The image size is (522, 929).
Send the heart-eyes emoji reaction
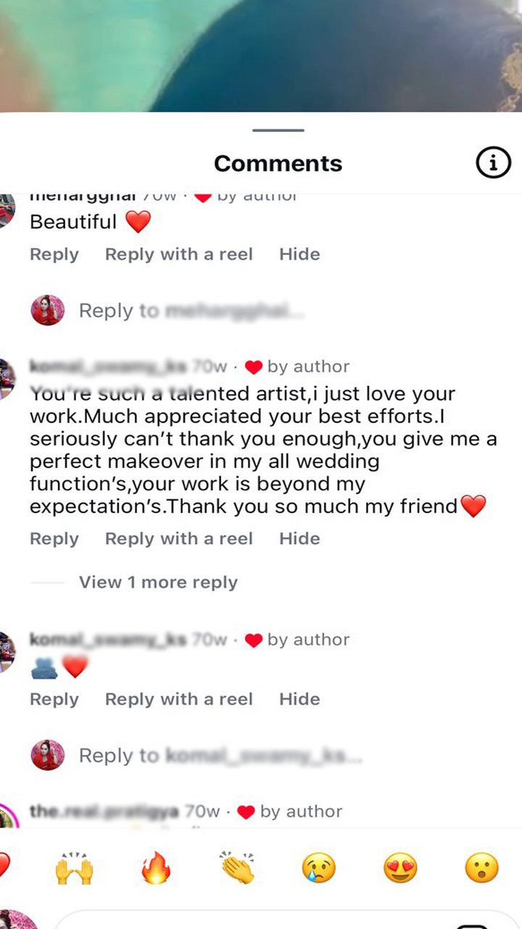coord(401,867)
